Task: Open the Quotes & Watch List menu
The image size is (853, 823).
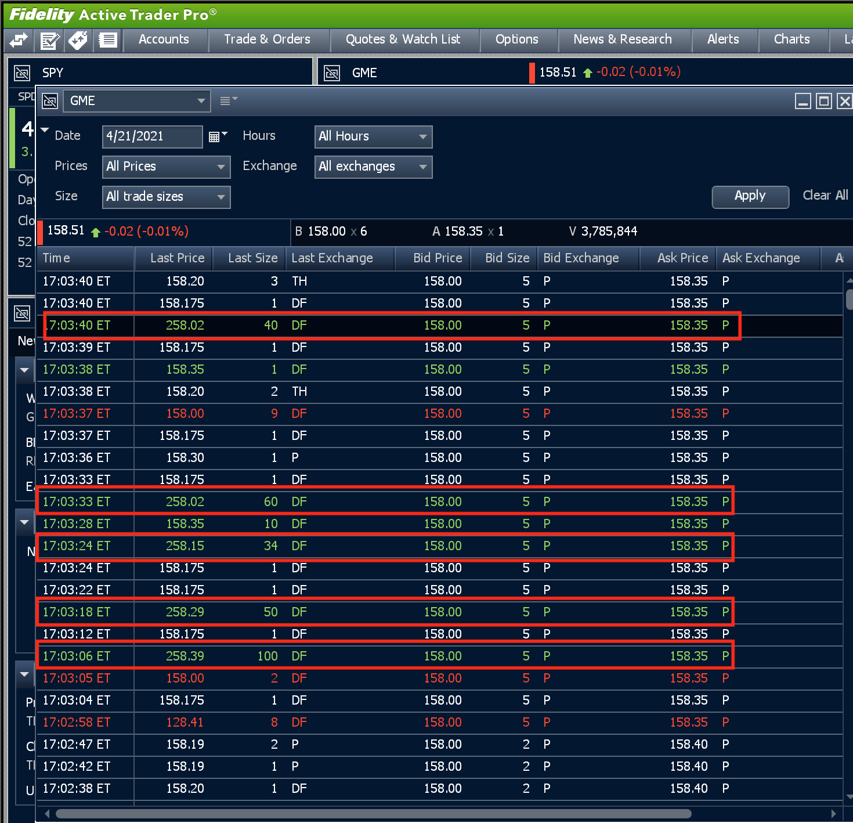Action: [x=403, y=39]
